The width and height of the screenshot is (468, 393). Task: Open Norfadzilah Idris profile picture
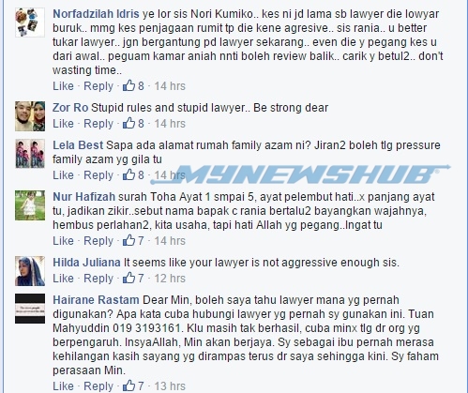(30, 23)
